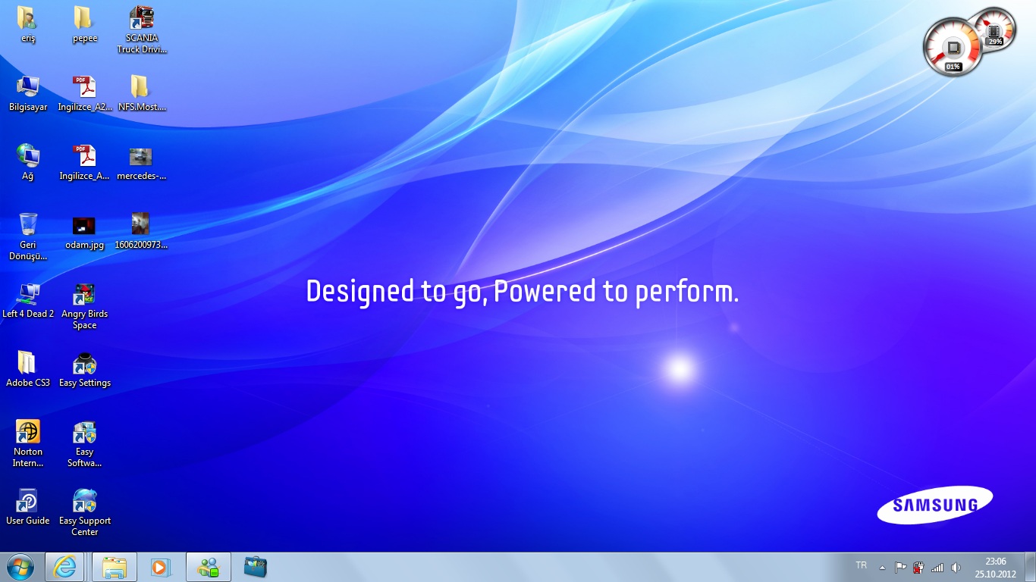Click the power plug tray icon
The image size is (1036, 582).
point(918,567)
